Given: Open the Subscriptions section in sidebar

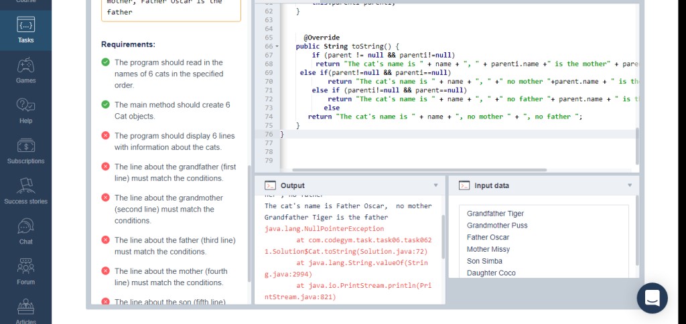Looking at the screenshot, I should (25, 151).
